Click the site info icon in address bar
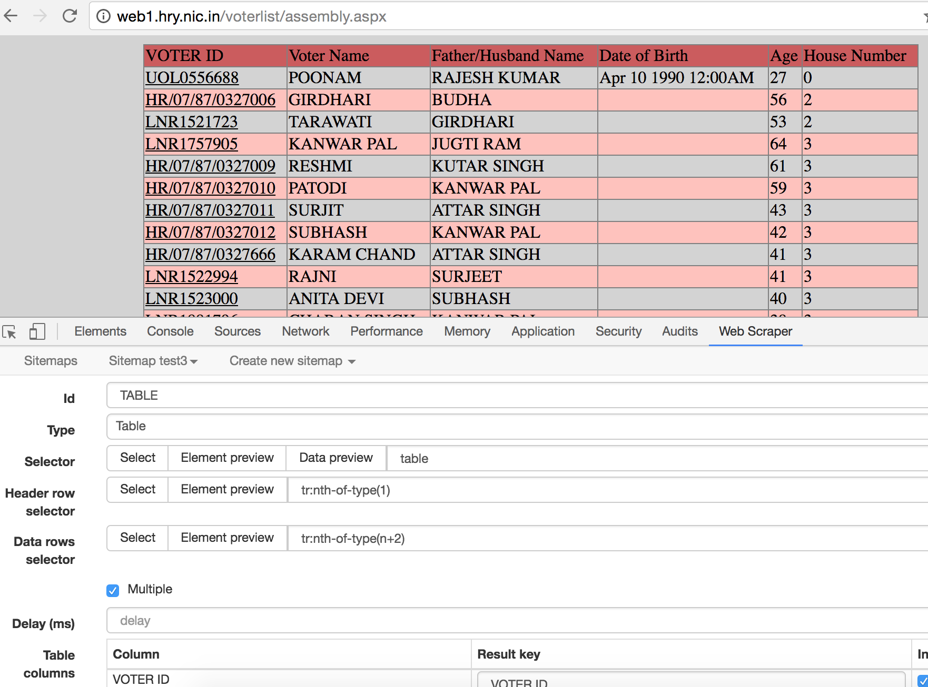928x687 pixels. pyautogui.click(x=104, y=17)
